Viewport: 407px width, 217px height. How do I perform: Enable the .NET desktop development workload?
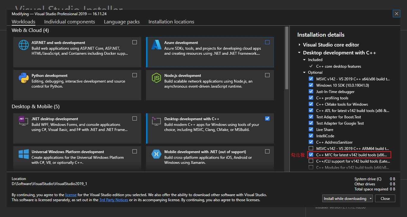135,118
